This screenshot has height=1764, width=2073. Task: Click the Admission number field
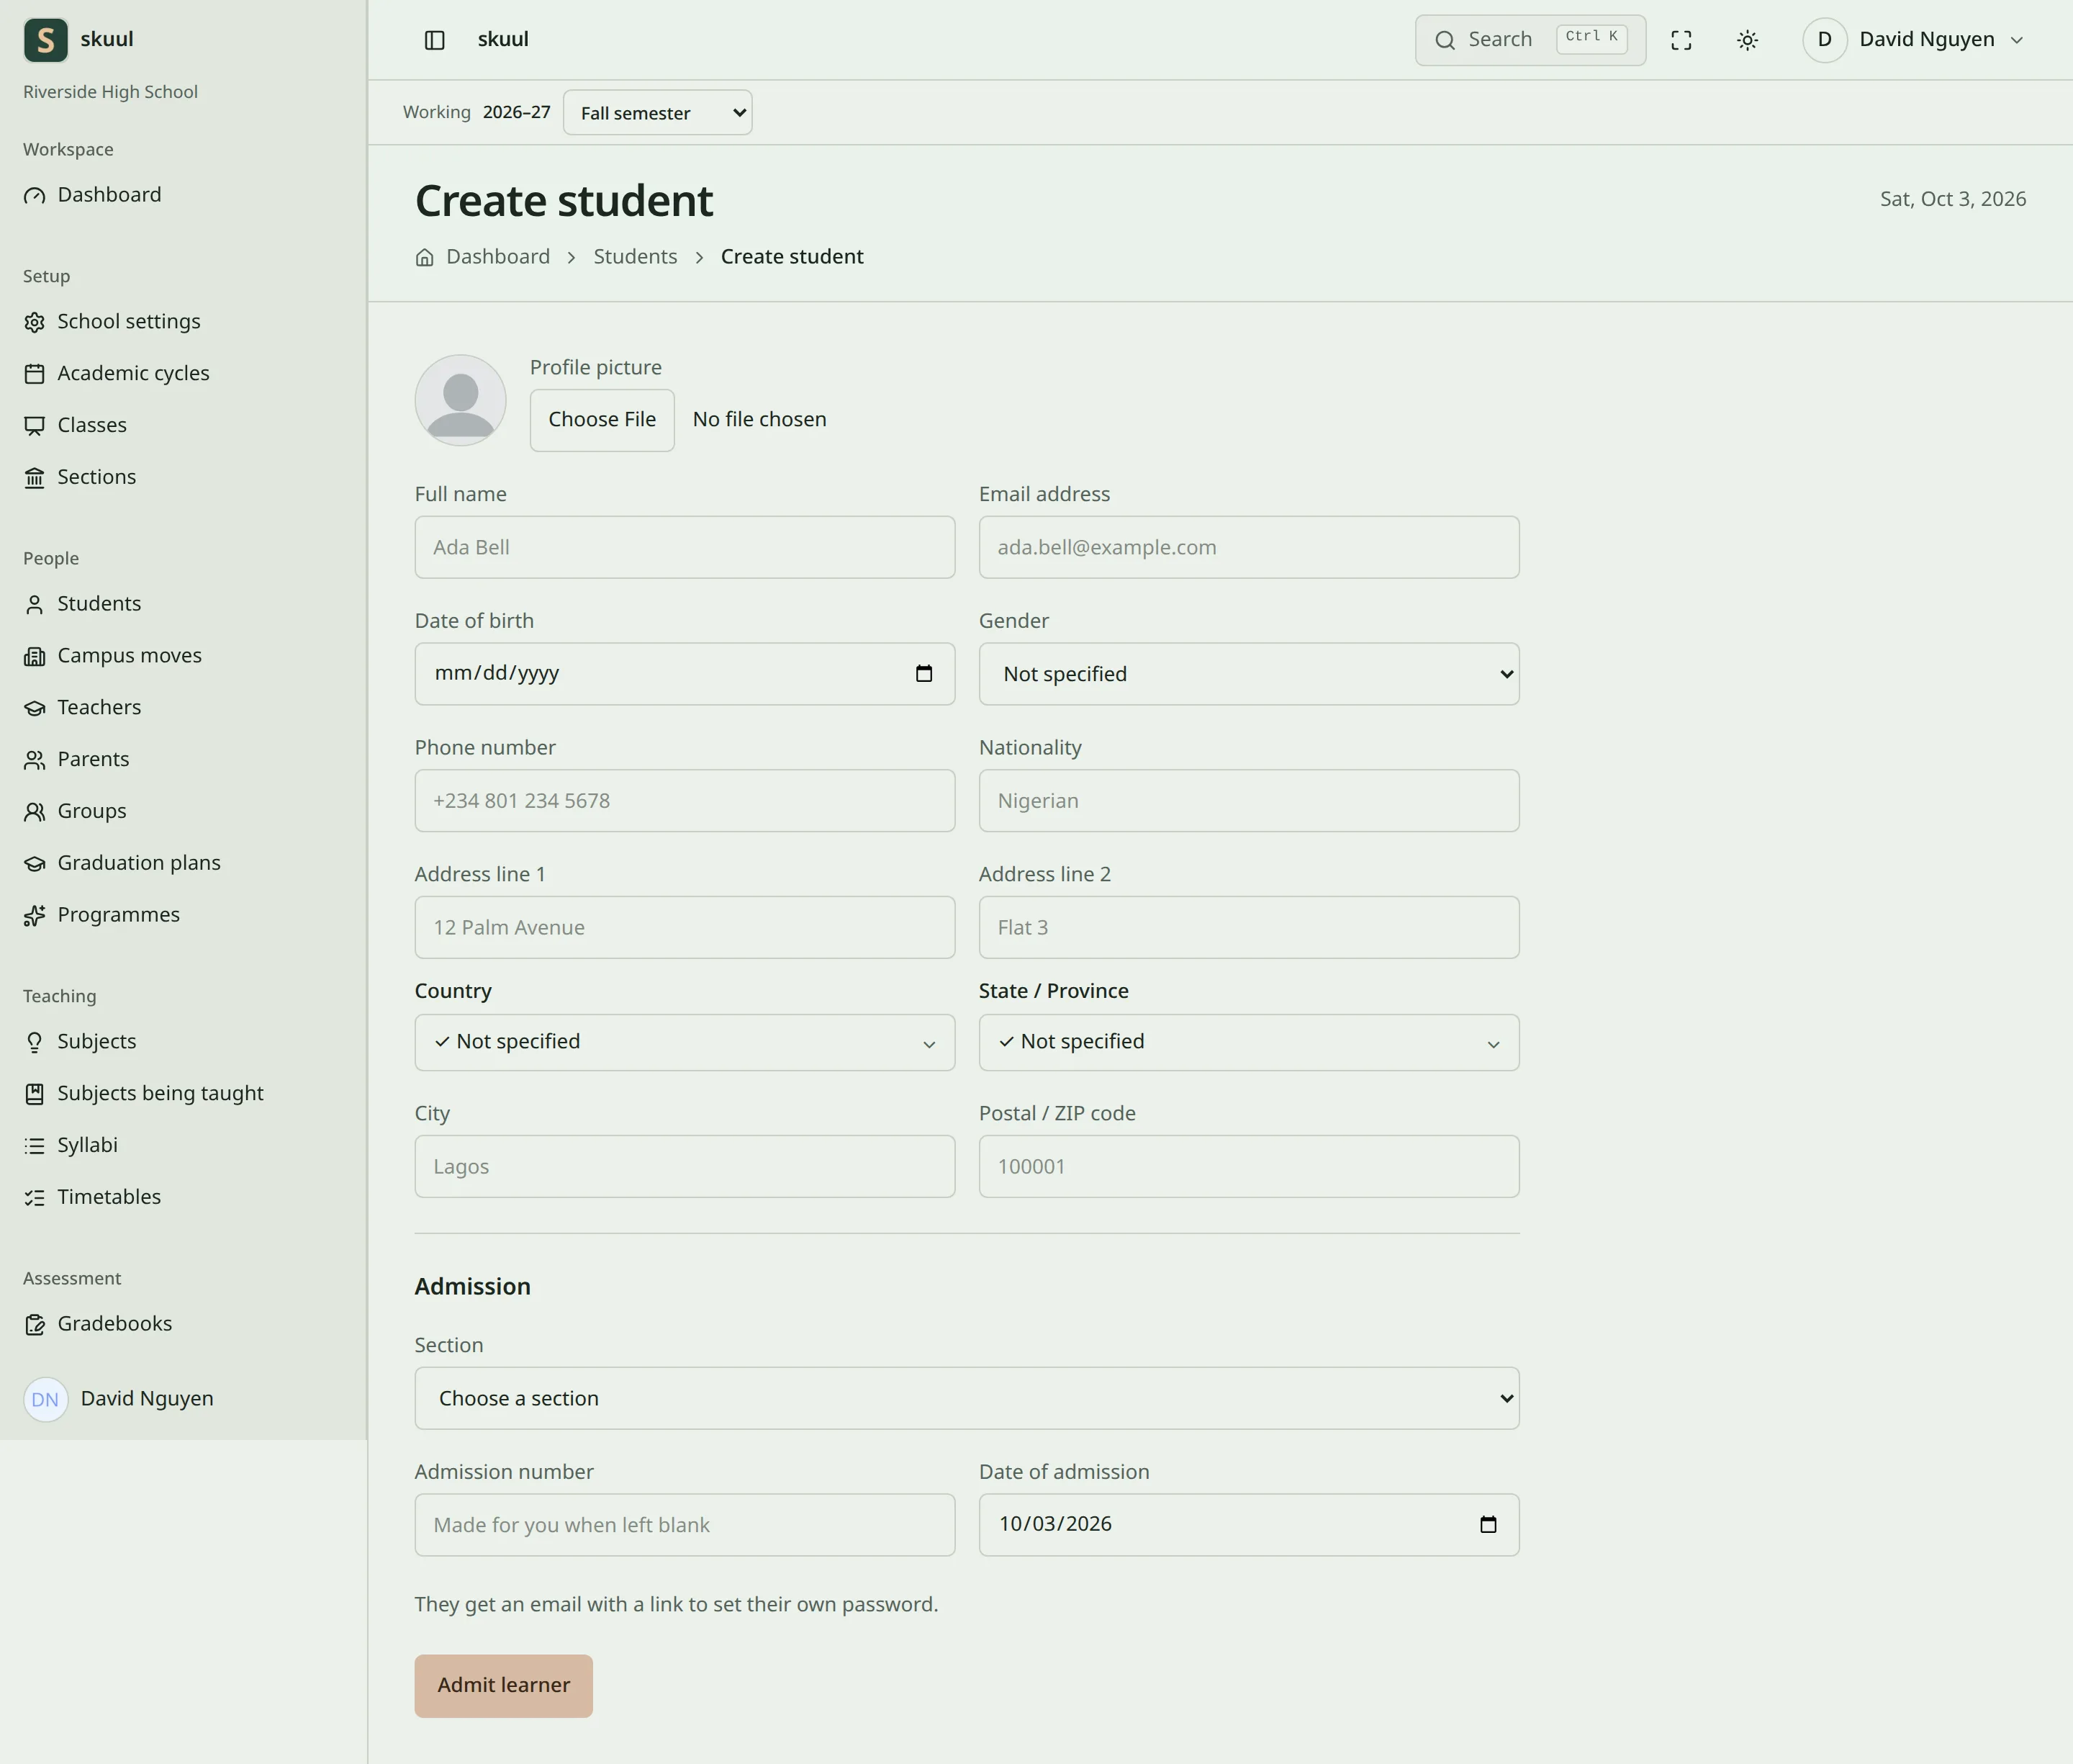coord(685,1525)
